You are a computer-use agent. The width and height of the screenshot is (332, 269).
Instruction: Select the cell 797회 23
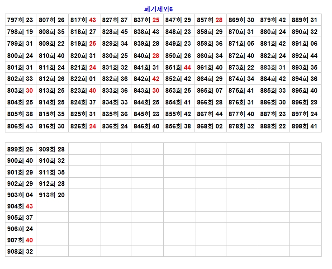pos(20,20)
